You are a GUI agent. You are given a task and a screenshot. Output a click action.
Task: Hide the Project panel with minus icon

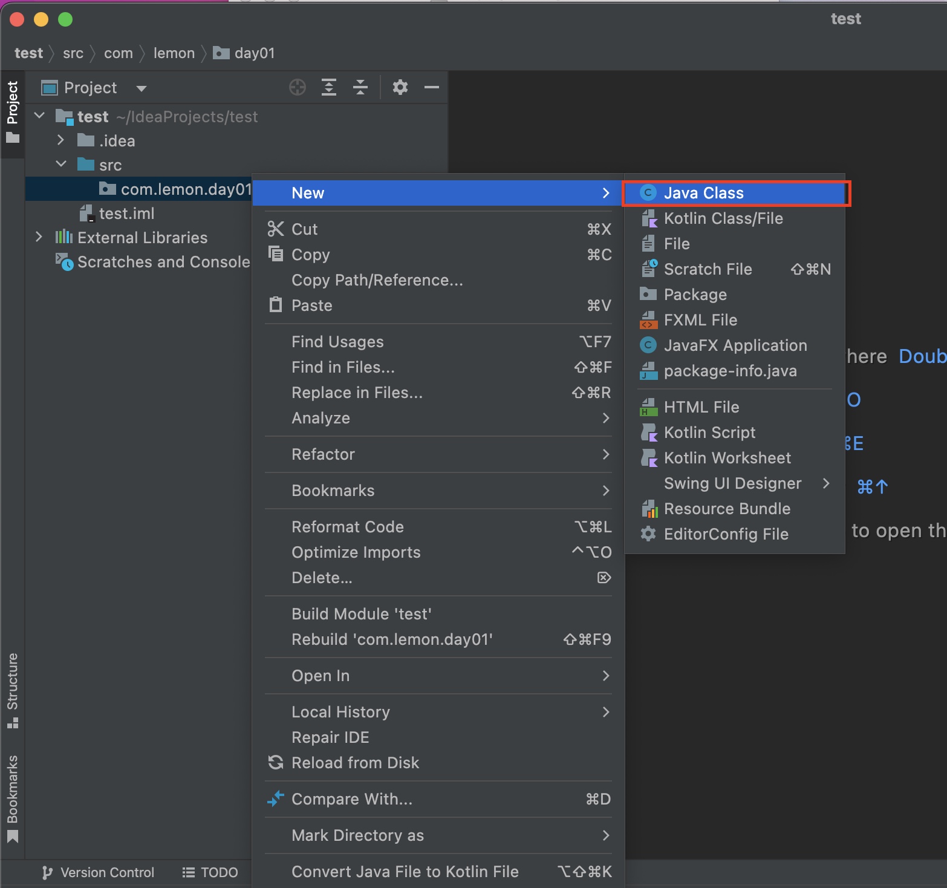[431, 88]
